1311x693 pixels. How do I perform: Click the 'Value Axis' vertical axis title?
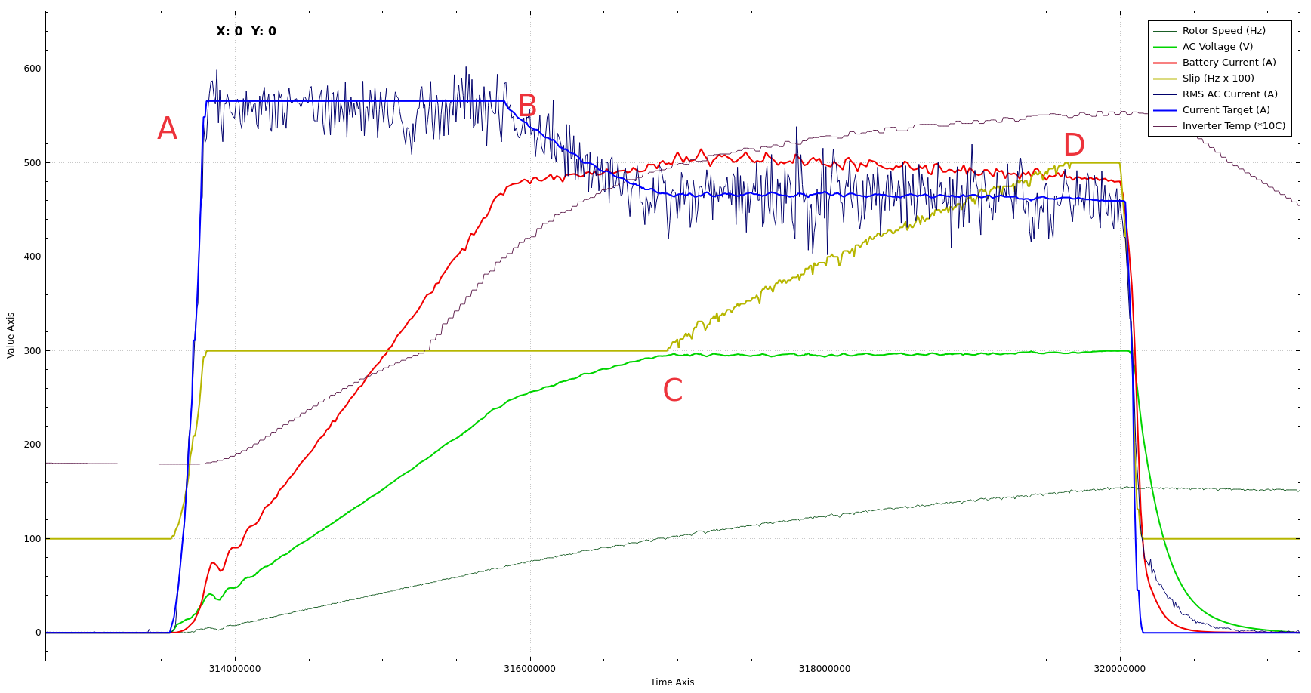click(11, 335)
